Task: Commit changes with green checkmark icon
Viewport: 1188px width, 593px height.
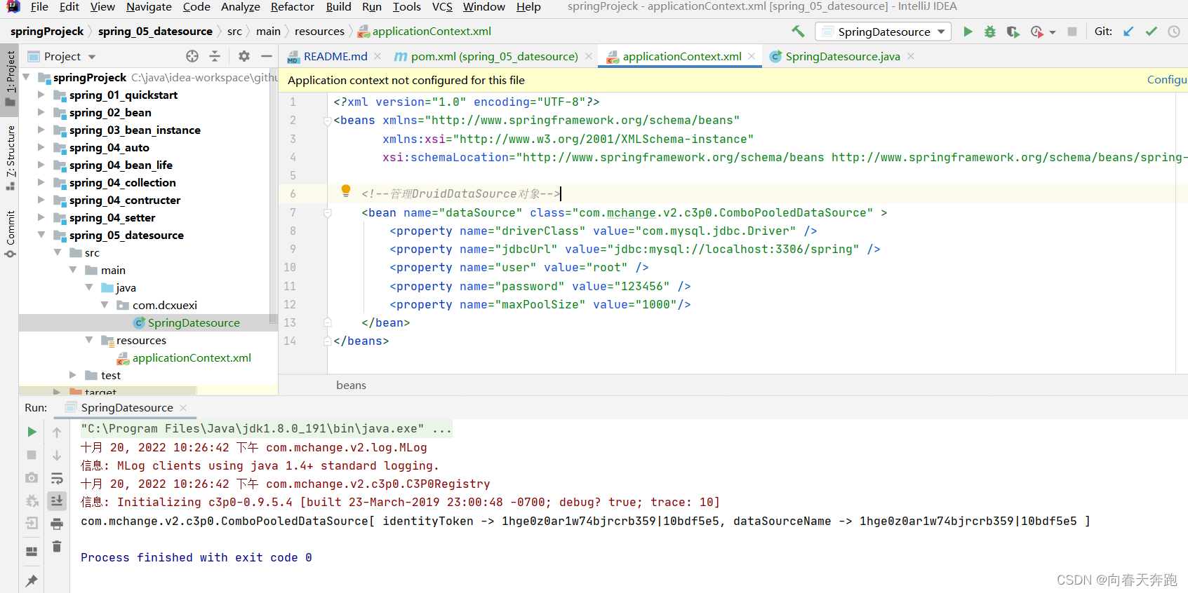Action: (1151, 32)
